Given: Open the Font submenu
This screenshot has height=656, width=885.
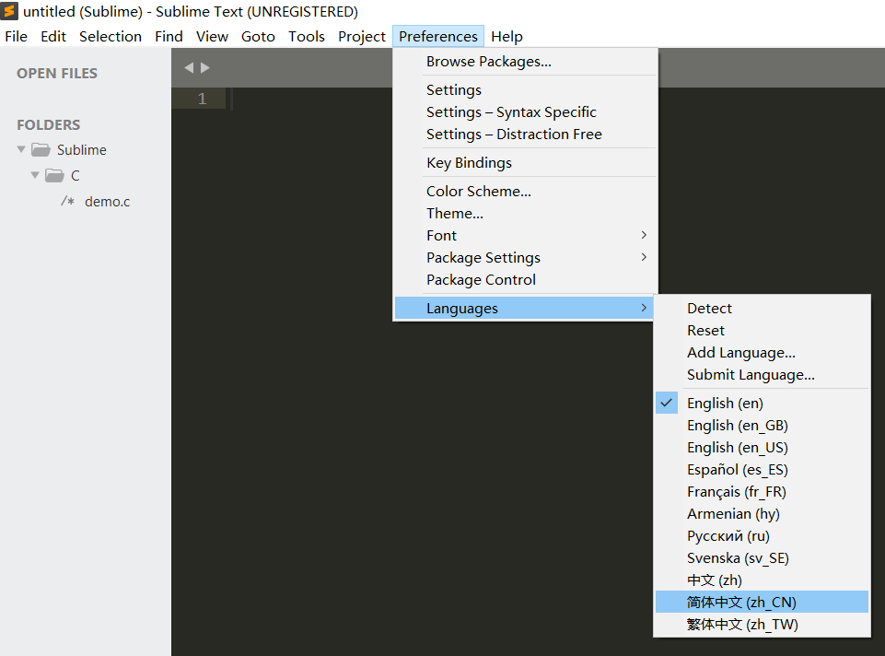Looking at the screenshot, I should (x=525, y=235).
